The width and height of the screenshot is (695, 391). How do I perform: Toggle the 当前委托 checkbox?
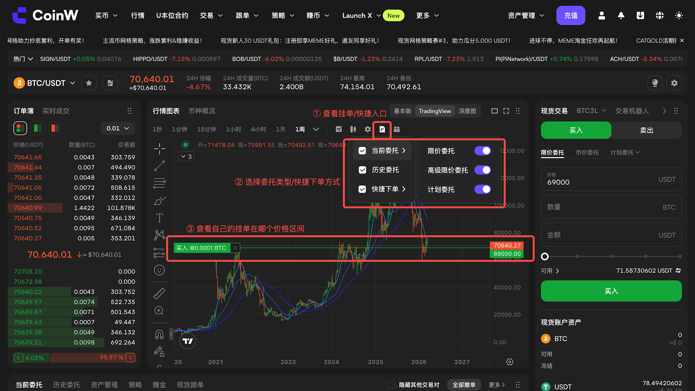(x=362, y=151)
